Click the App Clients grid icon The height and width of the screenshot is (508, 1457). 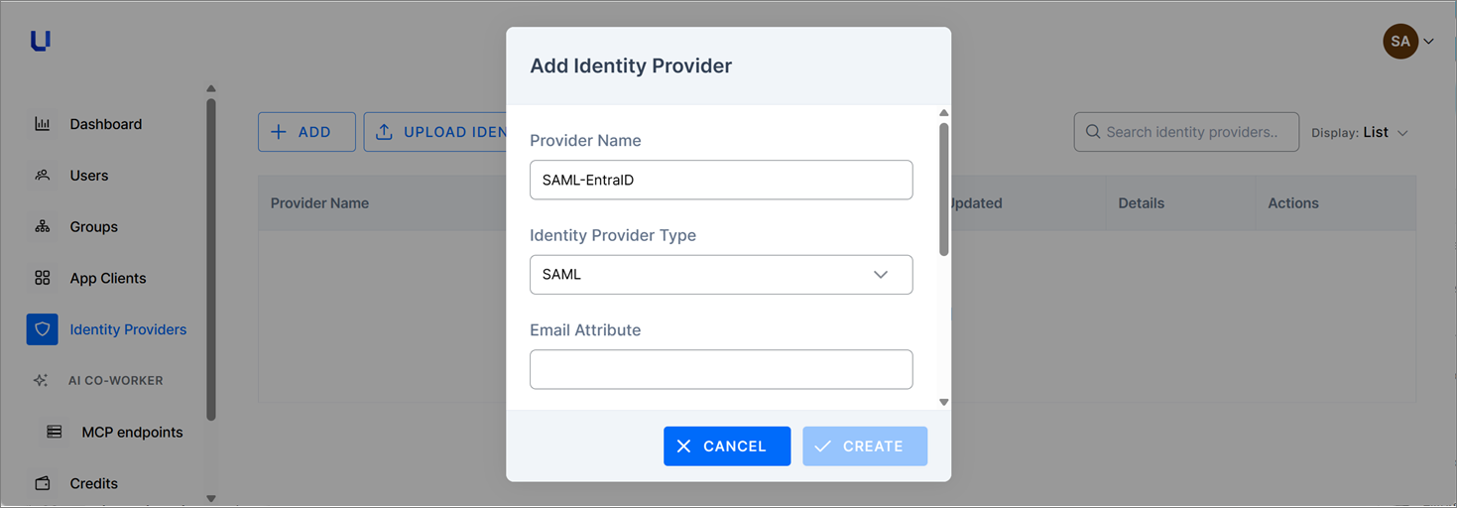[x=42, y=278]
